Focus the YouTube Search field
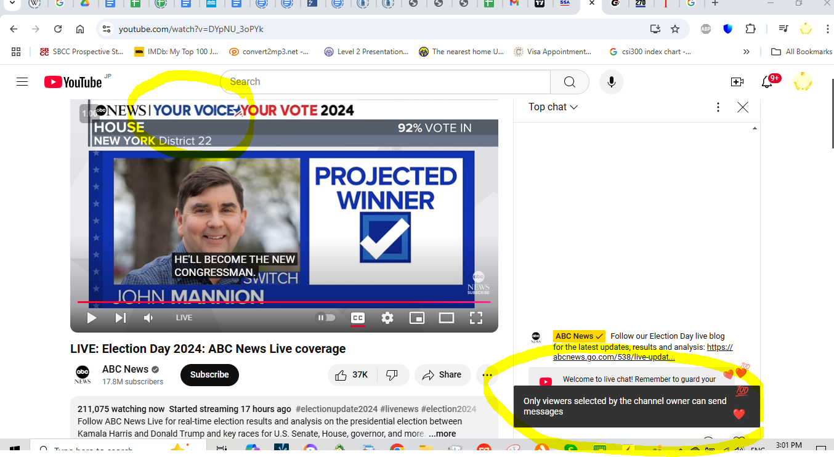The width and height of the screenshot is (834, 457). pyautogui.click(x=385, y=82)
